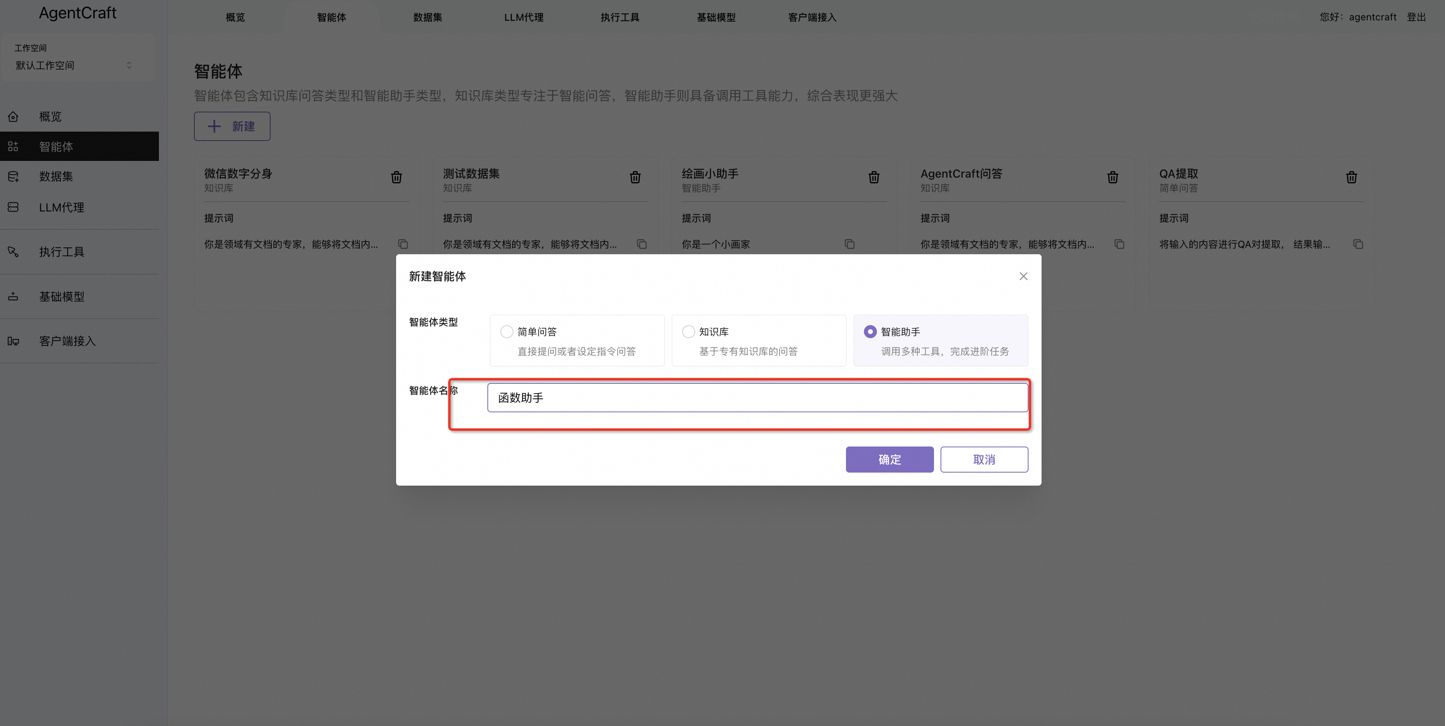Click the 新建 button to create agent
1445x726 pixels.
coord(232,126)
